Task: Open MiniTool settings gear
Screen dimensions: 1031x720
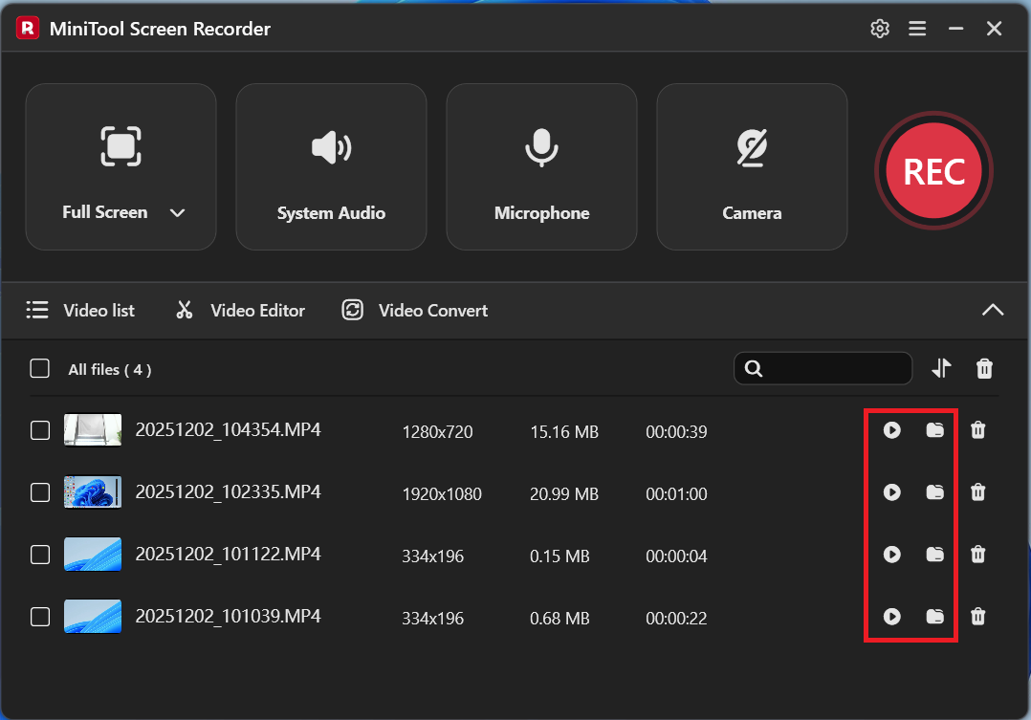Action: (880, 29)
